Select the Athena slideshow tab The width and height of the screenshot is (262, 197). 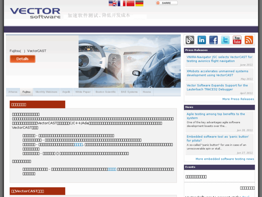pos(13,92)
